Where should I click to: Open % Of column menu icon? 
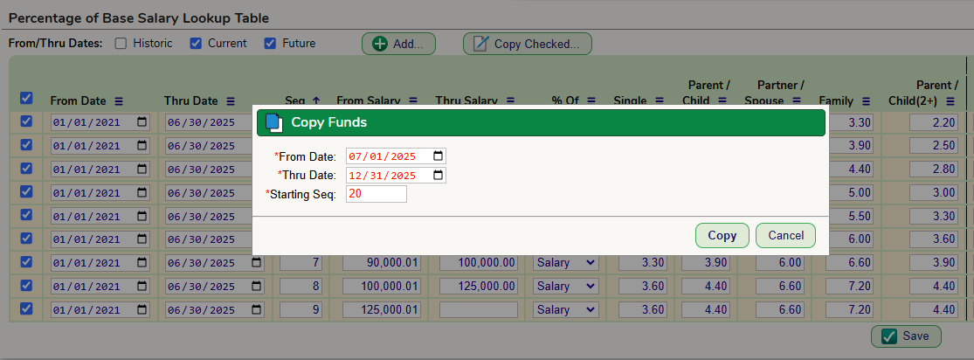tap(591, 100)
